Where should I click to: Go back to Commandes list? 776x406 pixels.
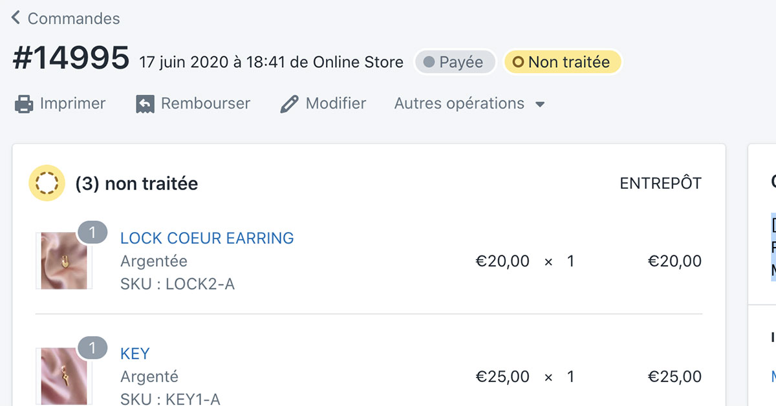[73, 19]
